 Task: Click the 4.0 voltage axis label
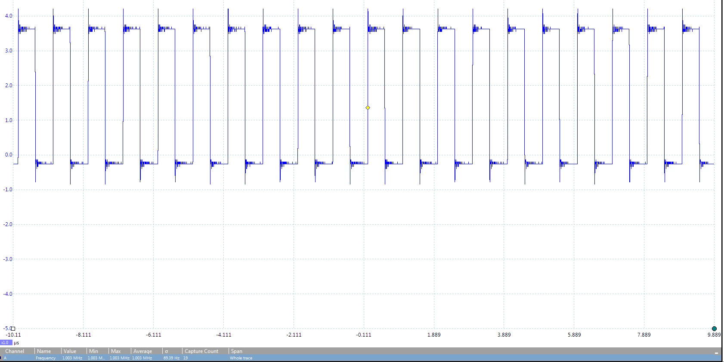tap(9, 16)
